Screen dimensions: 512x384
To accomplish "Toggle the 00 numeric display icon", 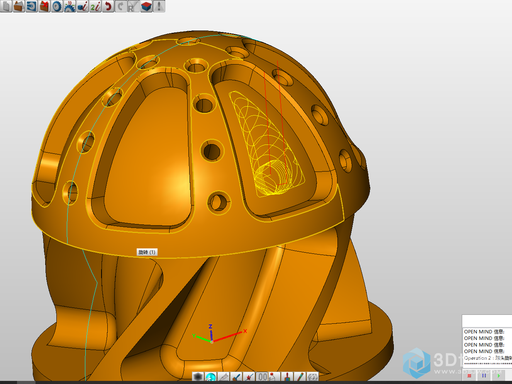I will pos(262,377).
